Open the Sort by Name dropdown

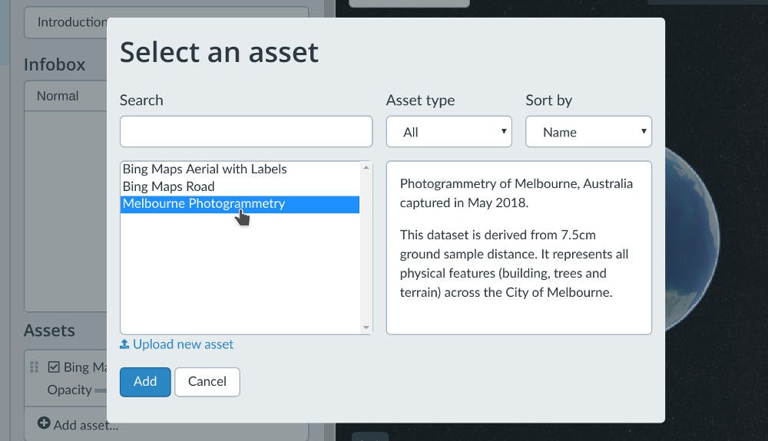pos(588,131)
